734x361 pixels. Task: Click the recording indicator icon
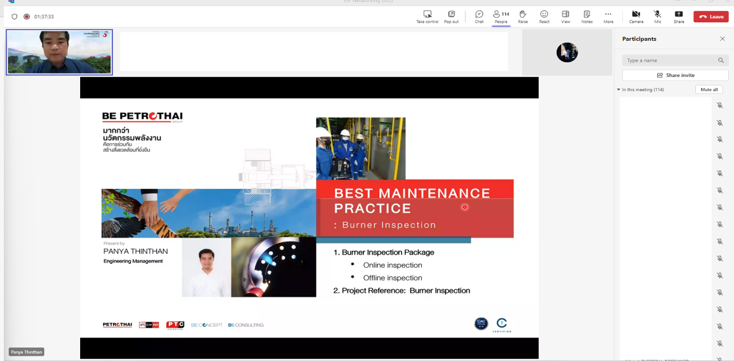(x=27, y=16)
